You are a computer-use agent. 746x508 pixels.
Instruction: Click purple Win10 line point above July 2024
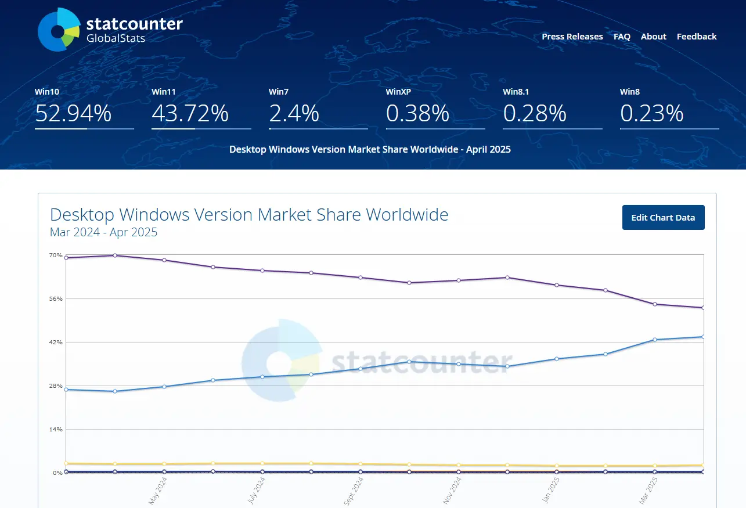(262, 271)
